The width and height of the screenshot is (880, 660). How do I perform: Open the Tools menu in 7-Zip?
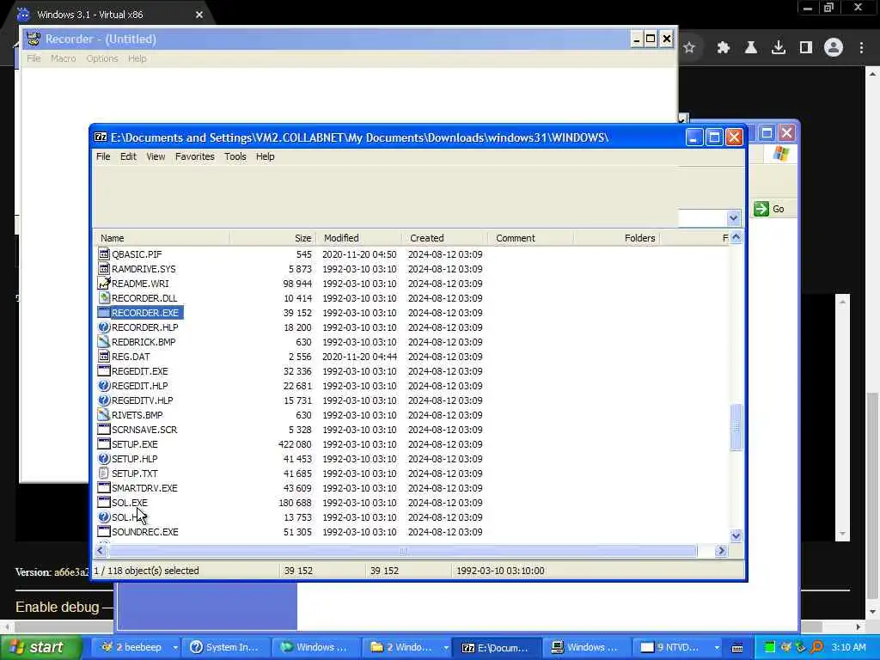235,156
